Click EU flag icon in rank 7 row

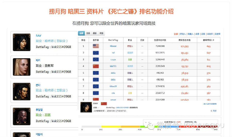(x=96, y=86)
